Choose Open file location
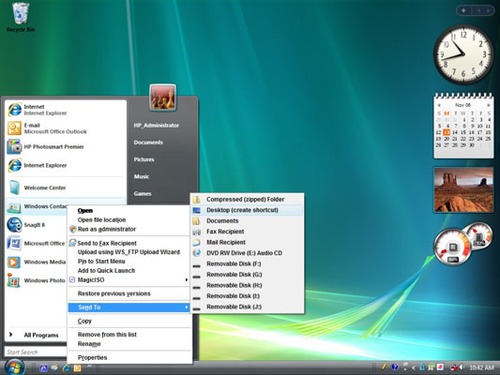The image size is (500, 375). click(x=129, y=219)
